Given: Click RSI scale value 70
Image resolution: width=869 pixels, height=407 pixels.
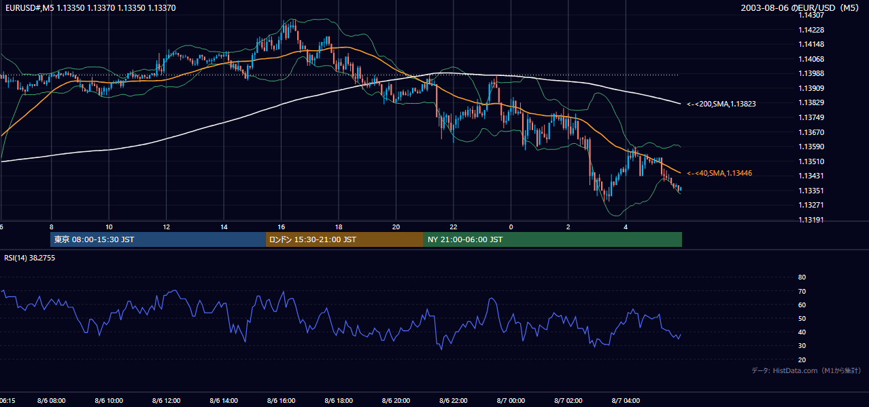Looking at the screenshot, I should pyautogui.click(x=802, y=291).
